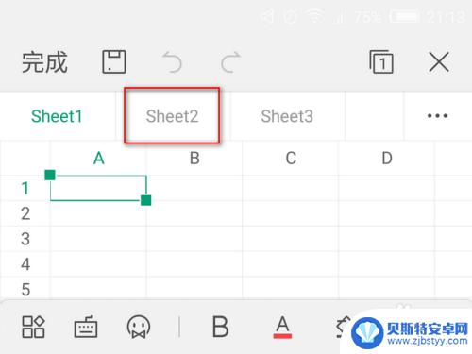Open the red font color picker
This screenshot has height=354, width=472.
click(x=282, y=328)
